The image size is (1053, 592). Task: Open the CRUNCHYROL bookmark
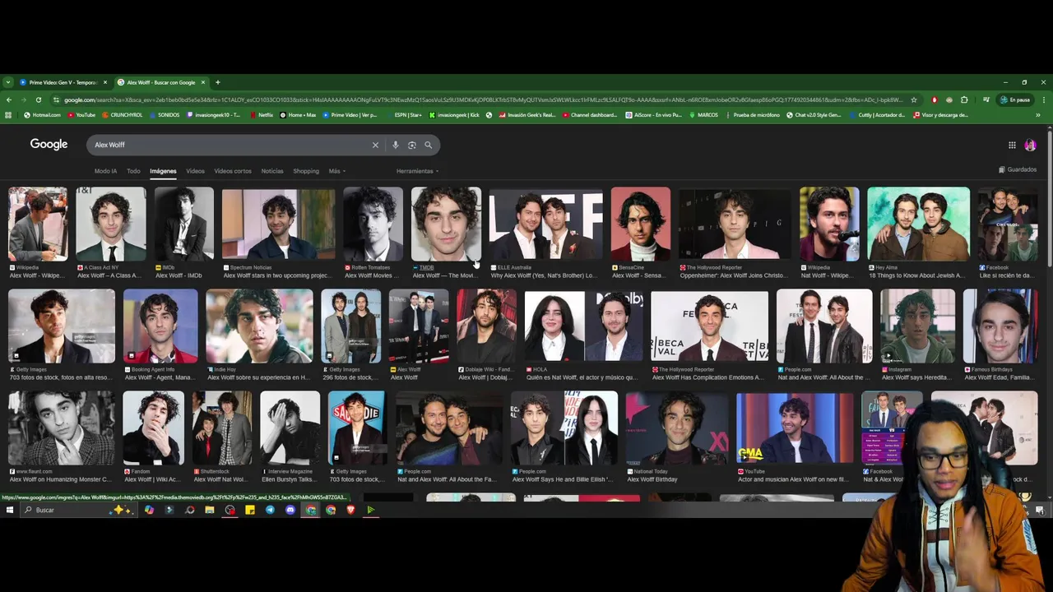(x=122, y=115)
